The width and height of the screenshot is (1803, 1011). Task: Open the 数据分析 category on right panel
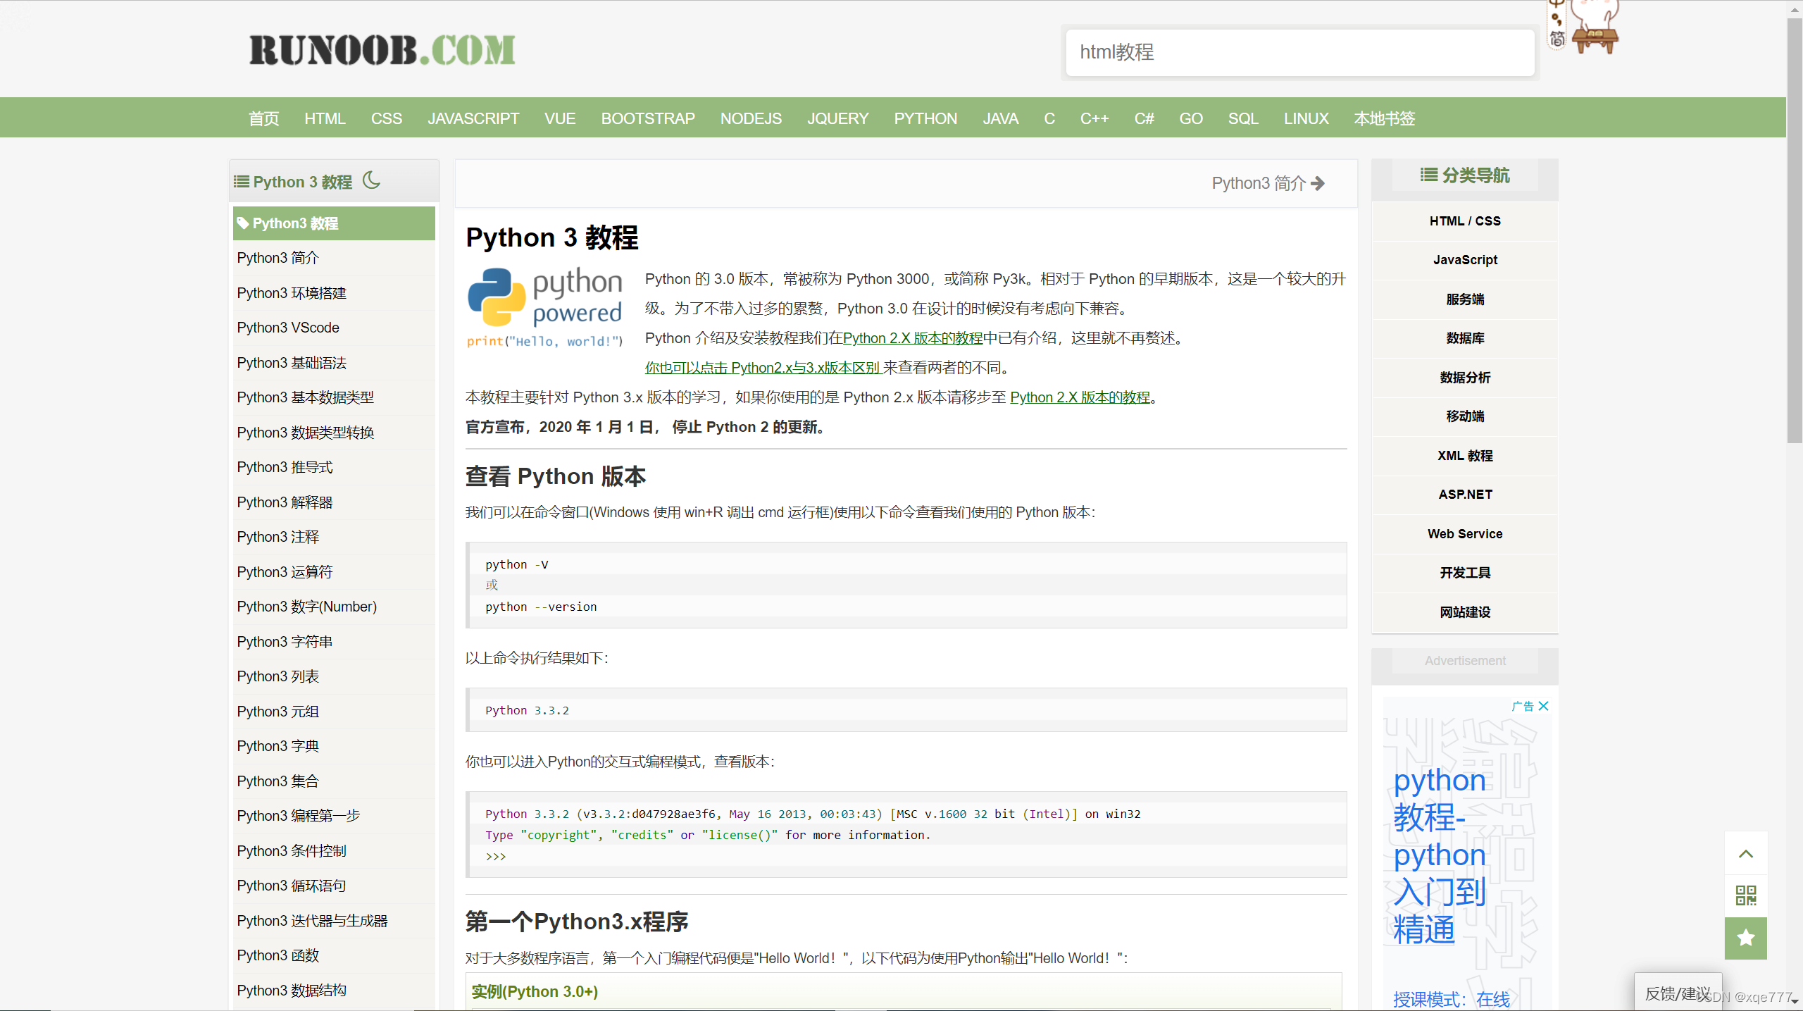tap(1465, 378)
